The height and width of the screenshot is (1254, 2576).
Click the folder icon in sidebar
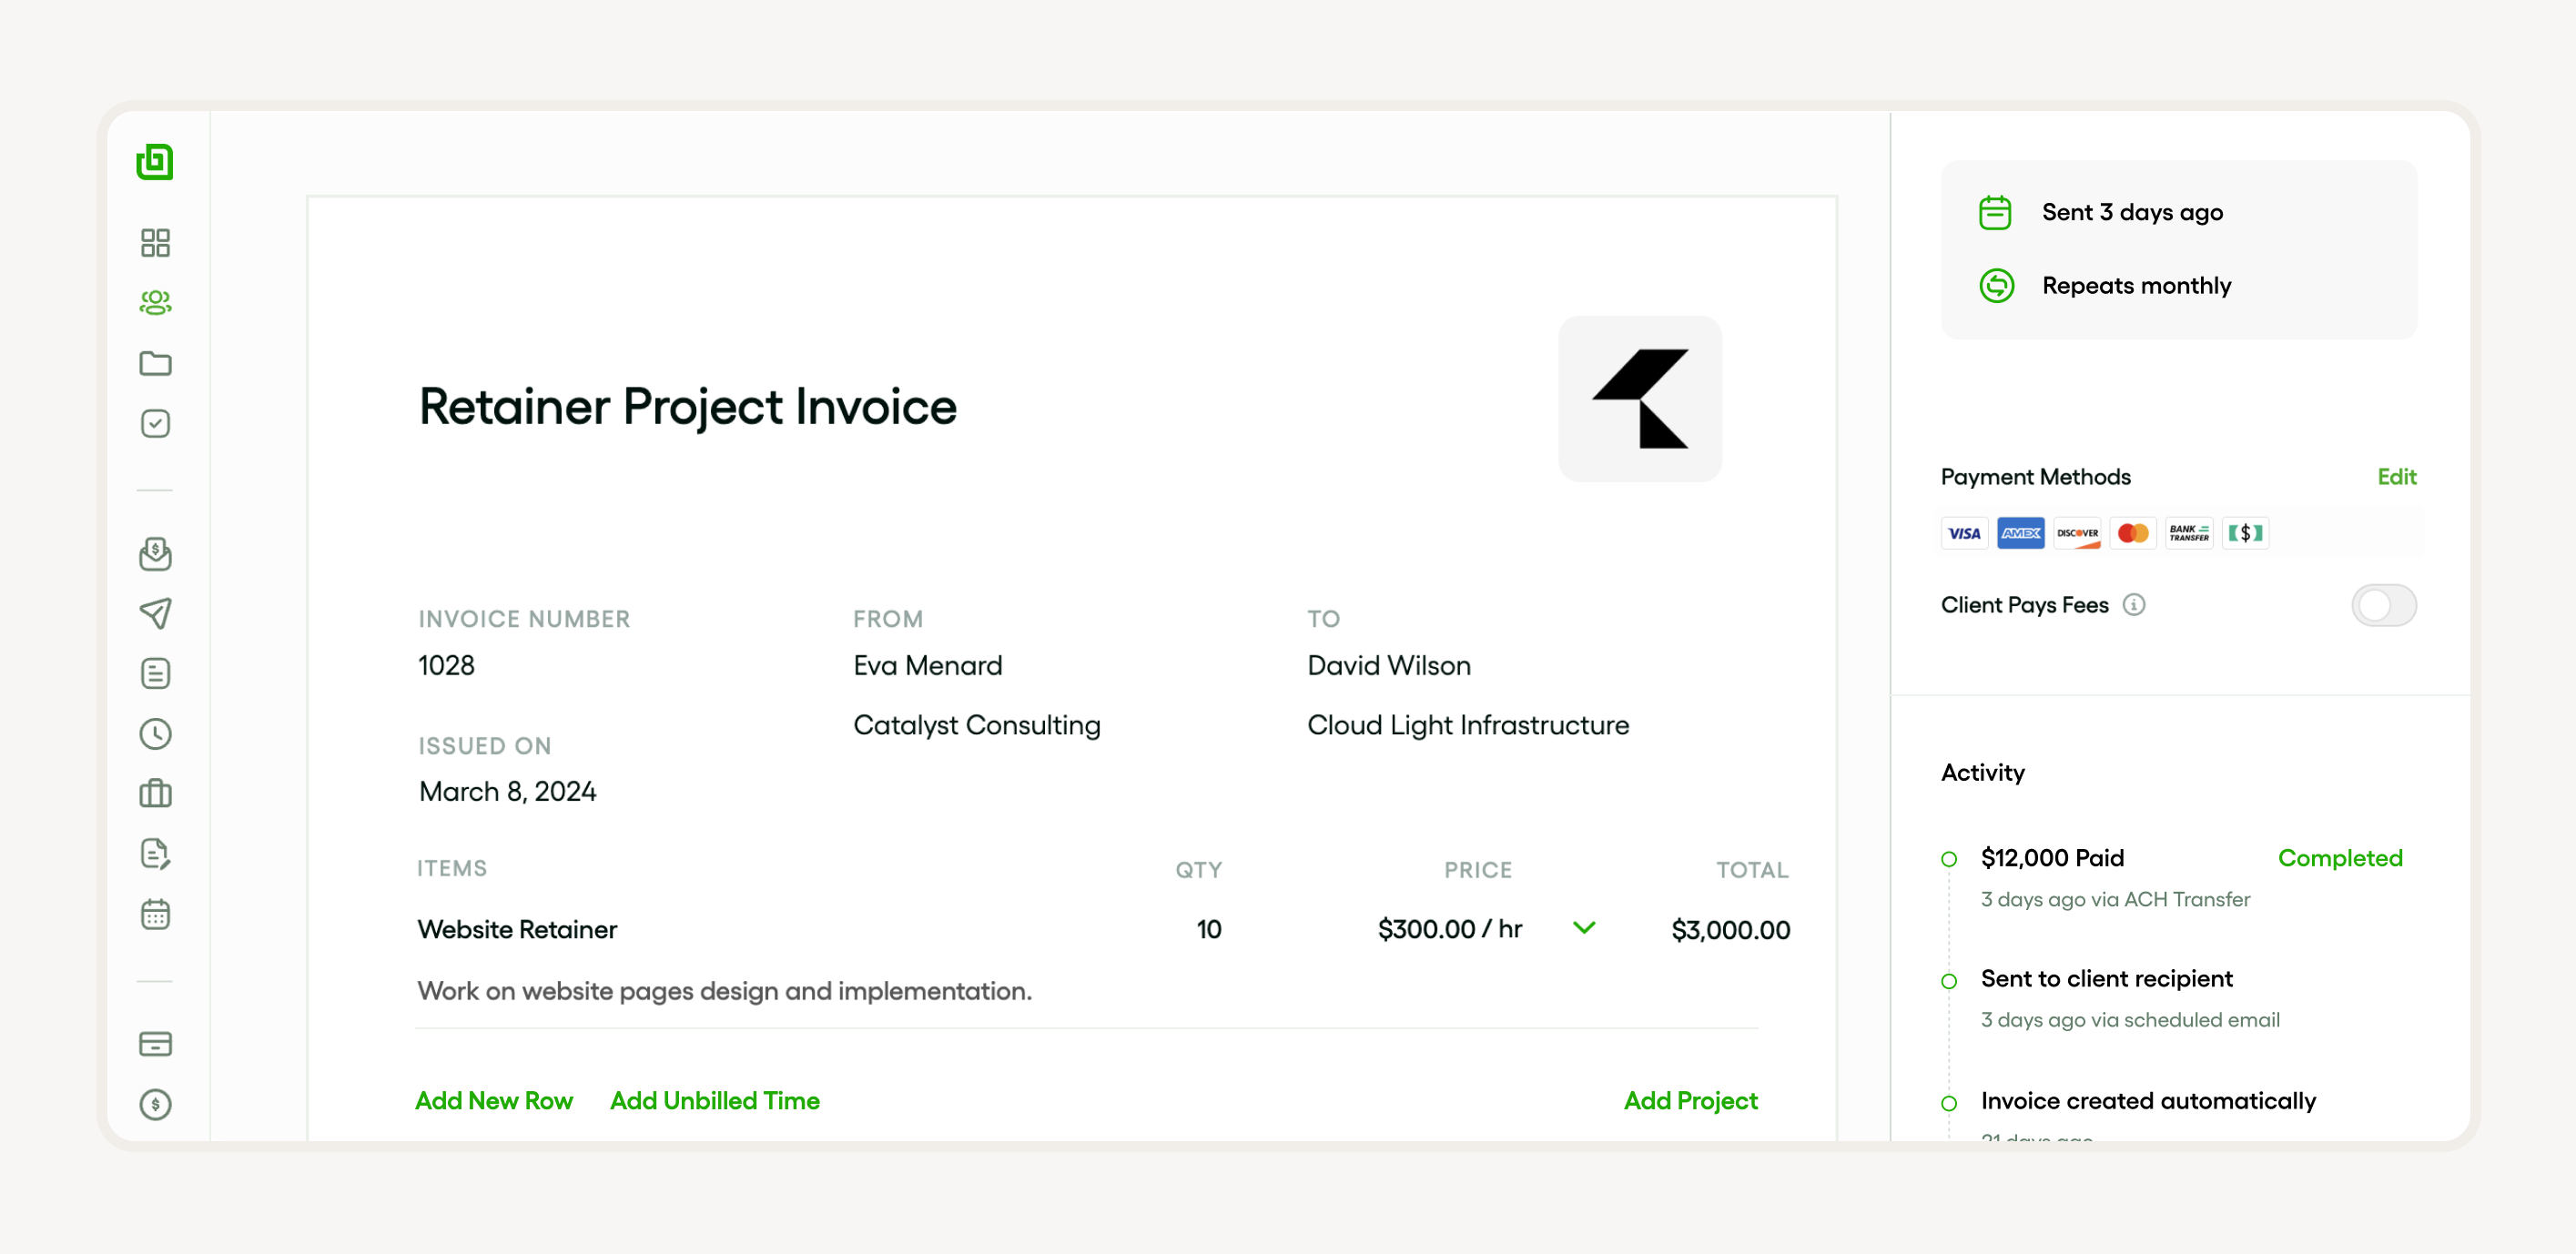click(155, 363)
